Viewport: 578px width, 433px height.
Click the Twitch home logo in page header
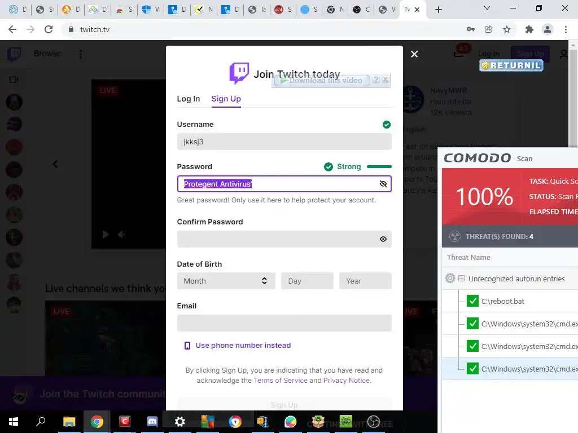point(14,54)
